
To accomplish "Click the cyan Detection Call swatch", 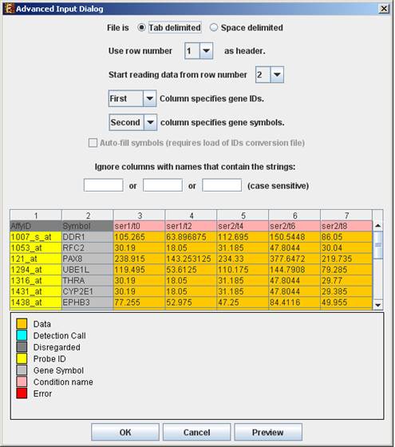I will (x=22, y=335).
